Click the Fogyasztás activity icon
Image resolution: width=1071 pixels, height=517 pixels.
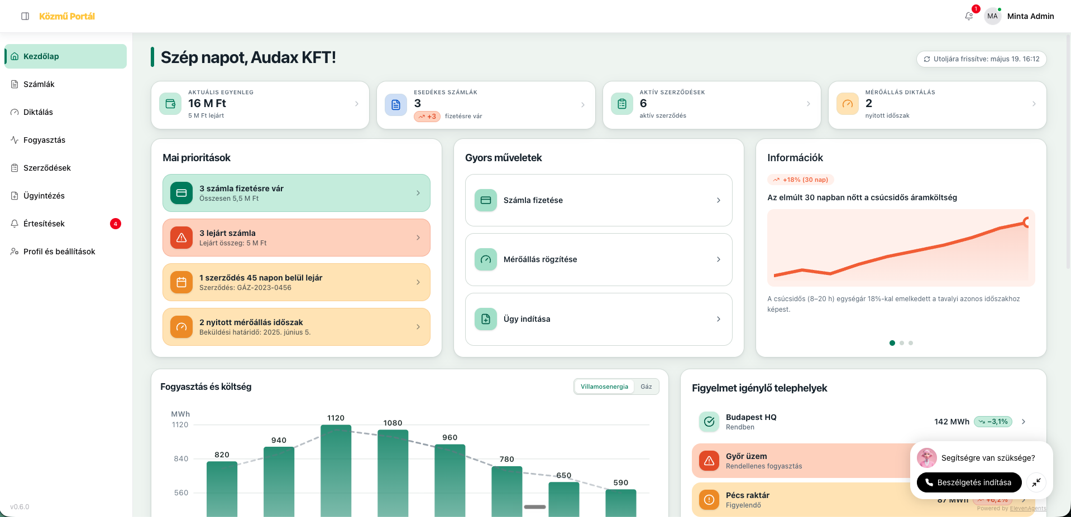15,140
